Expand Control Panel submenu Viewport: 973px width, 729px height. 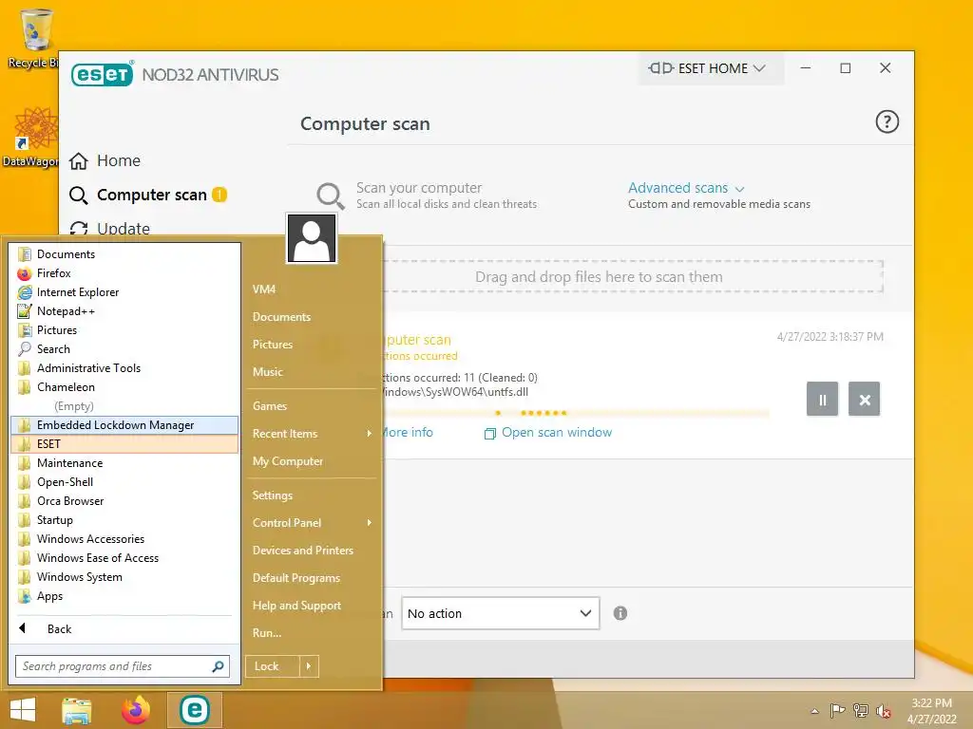312,523
